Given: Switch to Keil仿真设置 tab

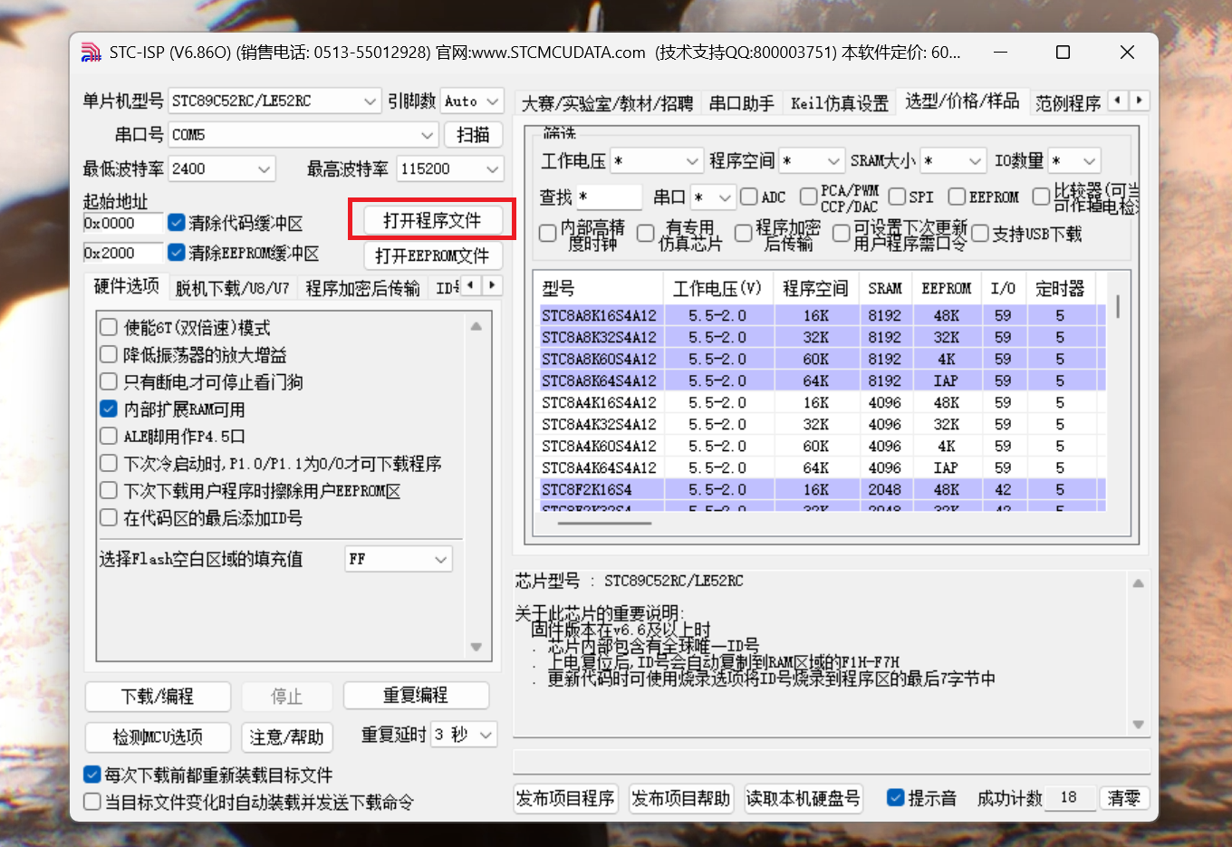Looking at the screenshot, I should coord(840,103).
